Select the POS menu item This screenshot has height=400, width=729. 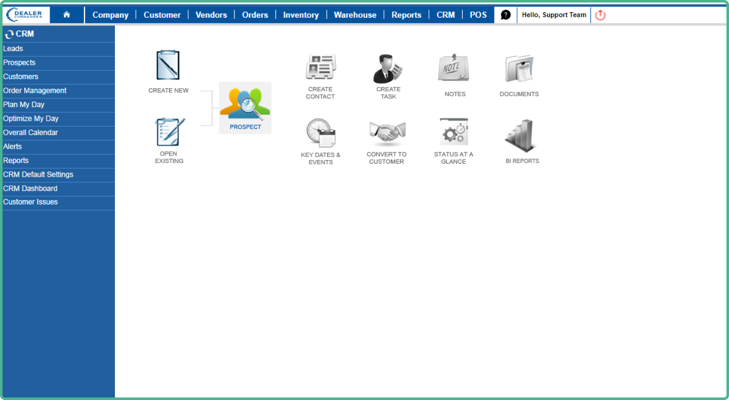pos(478,15)
